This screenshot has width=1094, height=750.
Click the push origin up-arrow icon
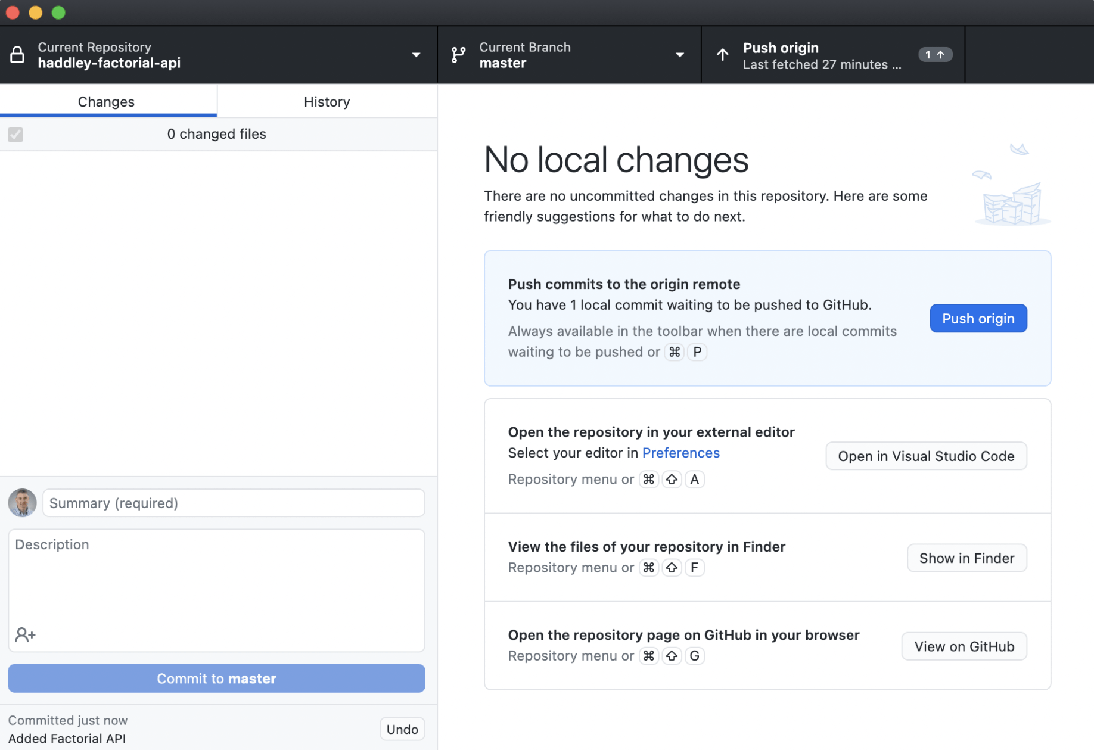(x=722, y=55)
